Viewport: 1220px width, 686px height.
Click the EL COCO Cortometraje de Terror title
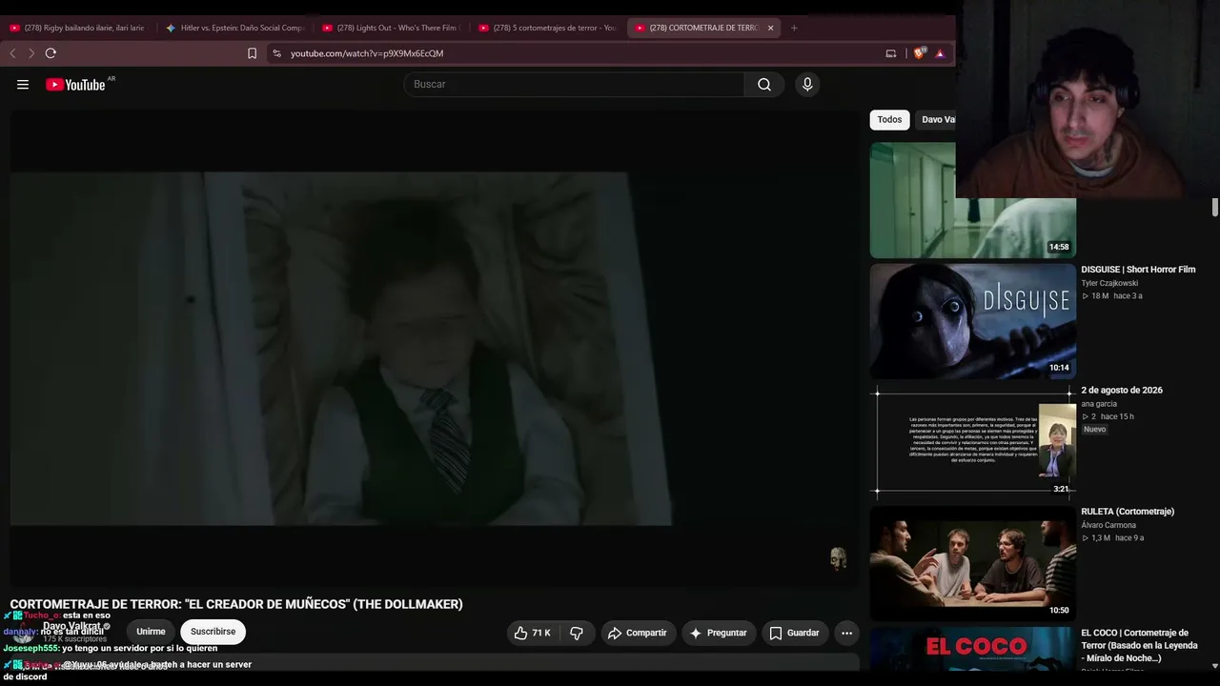pyautogui.click(x=1139, y=645)
